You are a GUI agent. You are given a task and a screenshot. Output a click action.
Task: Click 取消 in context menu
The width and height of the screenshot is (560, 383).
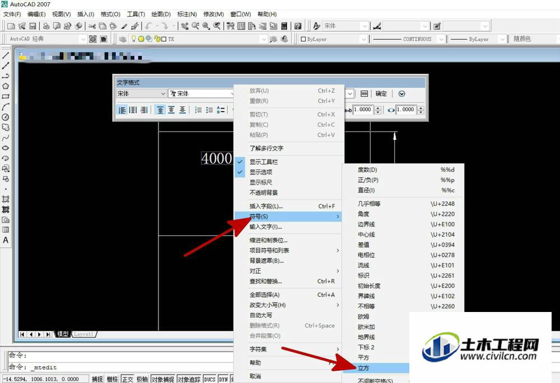[x=288, y=376]
